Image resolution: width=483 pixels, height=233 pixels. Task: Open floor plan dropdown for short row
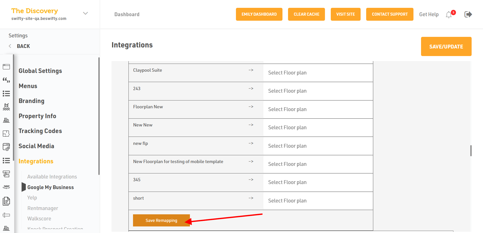point(318,201)
